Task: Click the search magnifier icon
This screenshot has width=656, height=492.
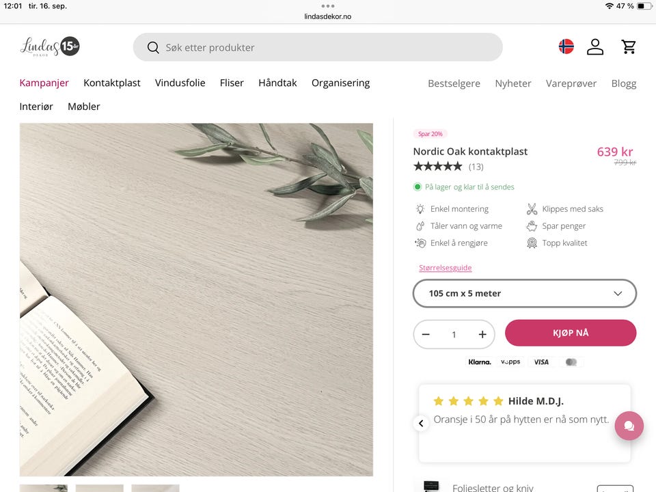Action: tap(153, 47)
